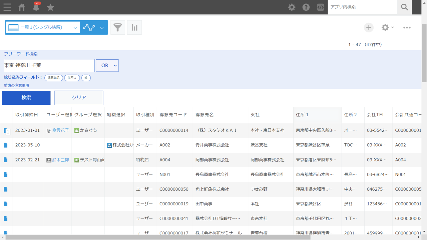Add a new record with plus icon
This screenshot has height=240, width=427.
tap(369, 27)
